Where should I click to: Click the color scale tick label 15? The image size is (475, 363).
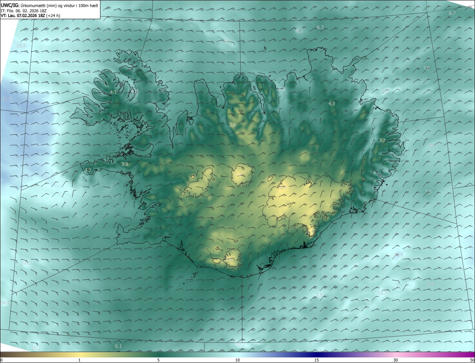[x=317, y=360]
